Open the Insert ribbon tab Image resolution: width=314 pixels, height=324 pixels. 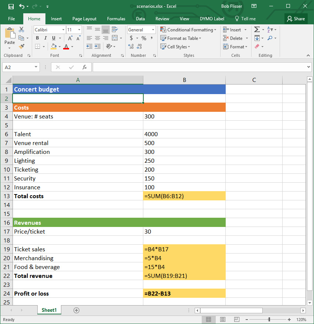point(56,19)
